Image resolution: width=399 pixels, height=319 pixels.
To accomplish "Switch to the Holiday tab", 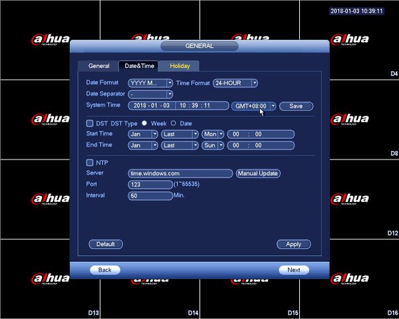I will coord(180,66).
